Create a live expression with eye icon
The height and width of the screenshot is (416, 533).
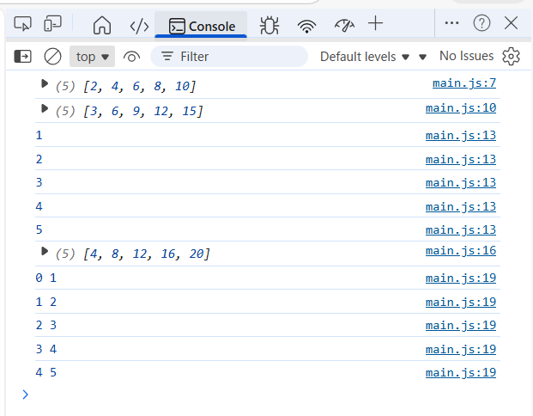tap(131, 57)
